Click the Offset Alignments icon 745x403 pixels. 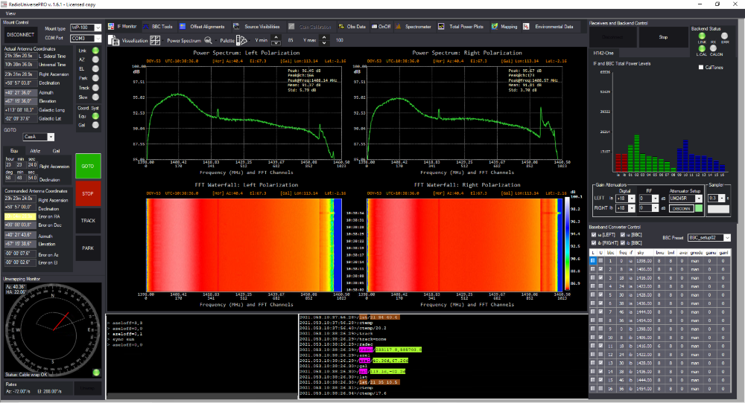point(183,26)
